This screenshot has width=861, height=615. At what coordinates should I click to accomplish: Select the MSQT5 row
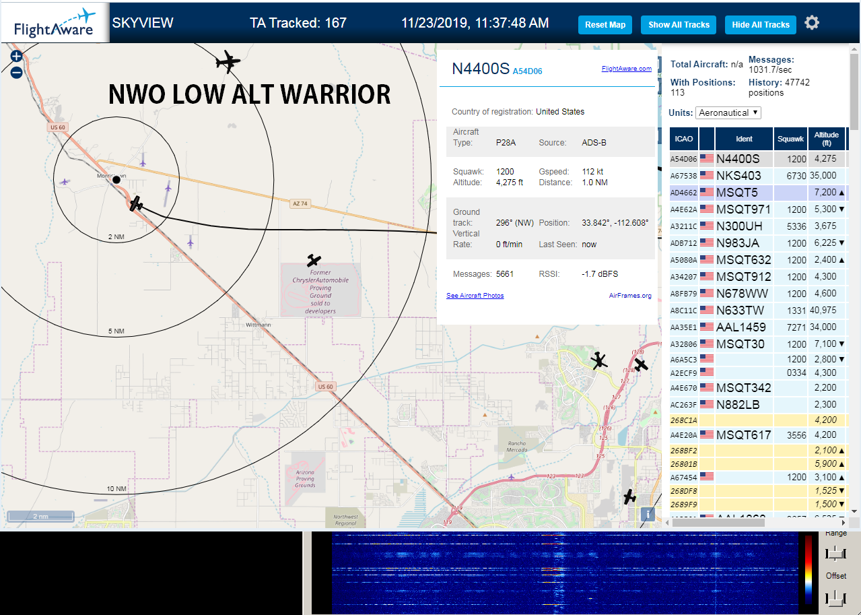tap(758, 192)
